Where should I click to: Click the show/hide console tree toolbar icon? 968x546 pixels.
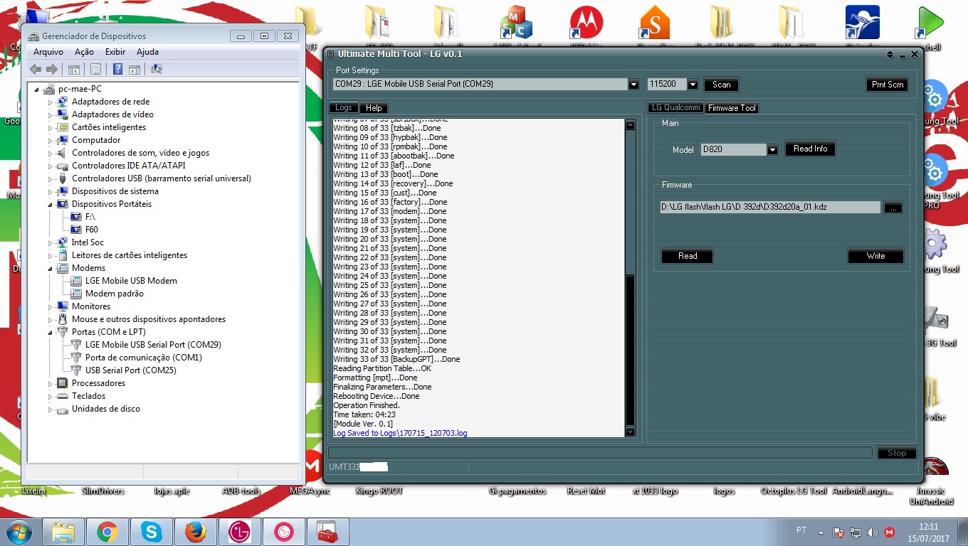[73, 69]
